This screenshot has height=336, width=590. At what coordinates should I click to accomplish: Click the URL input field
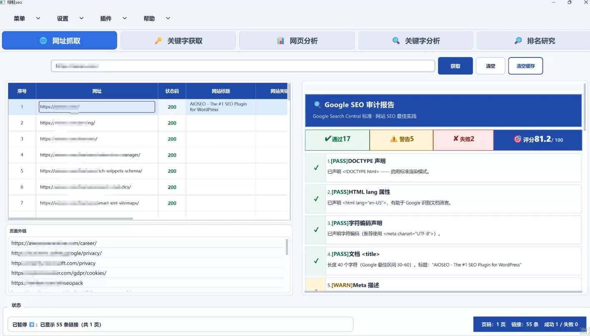pos(243,66)
